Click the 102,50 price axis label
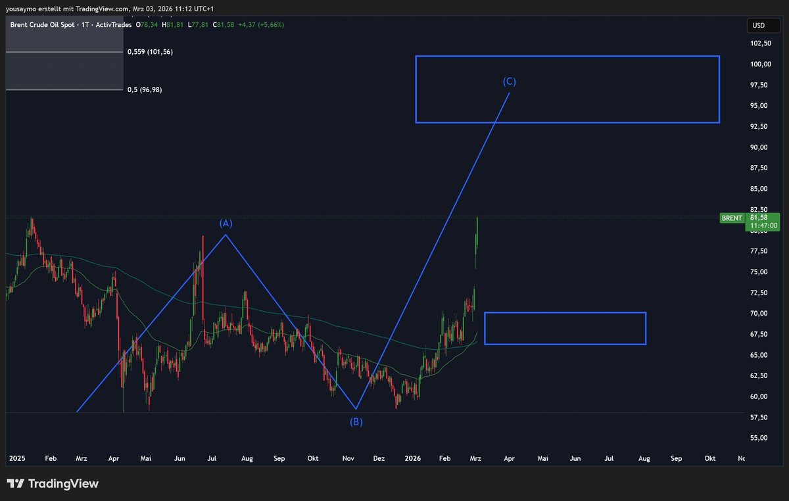Screen dimensions: 789x501 pyautogui.click(x=761, y=43)
